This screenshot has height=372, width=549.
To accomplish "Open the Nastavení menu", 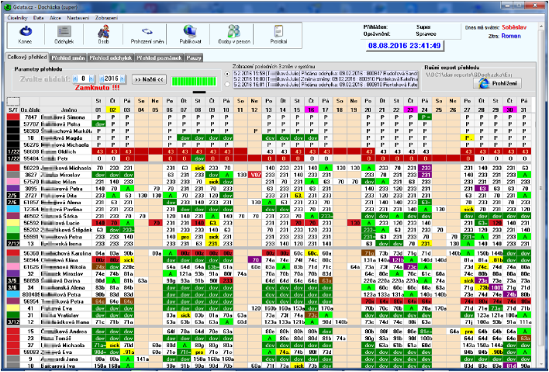I will [x=78, y=18].
